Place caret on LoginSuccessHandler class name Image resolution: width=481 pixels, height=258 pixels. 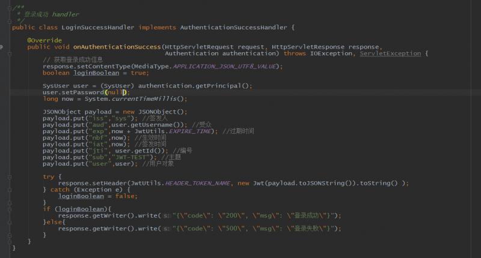pyautogui.click(x=97, y=28)
